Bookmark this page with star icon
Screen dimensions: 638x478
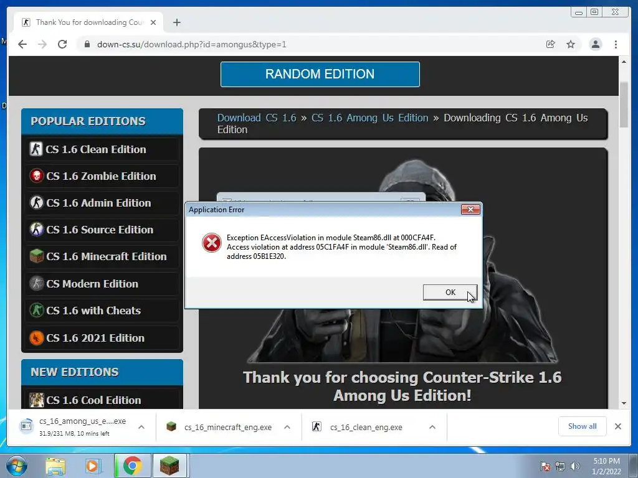click(x=571, y=44)
